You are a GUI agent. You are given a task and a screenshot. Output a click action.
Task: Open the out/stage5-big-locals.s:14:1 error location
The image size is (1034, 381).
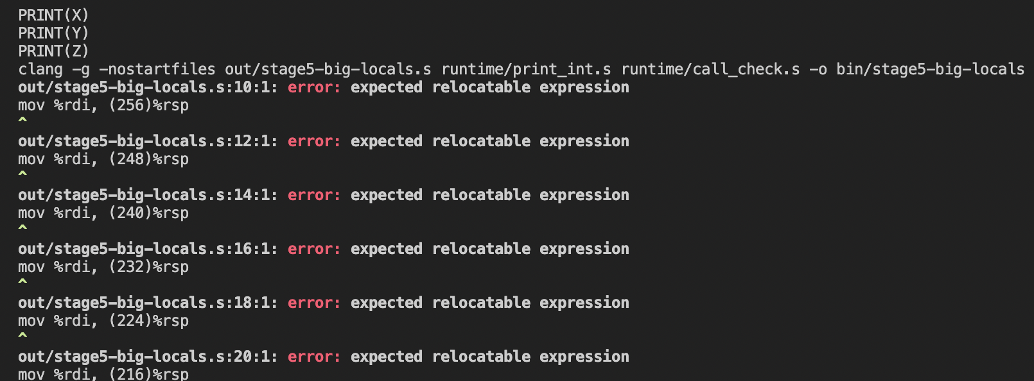point(148,195)
